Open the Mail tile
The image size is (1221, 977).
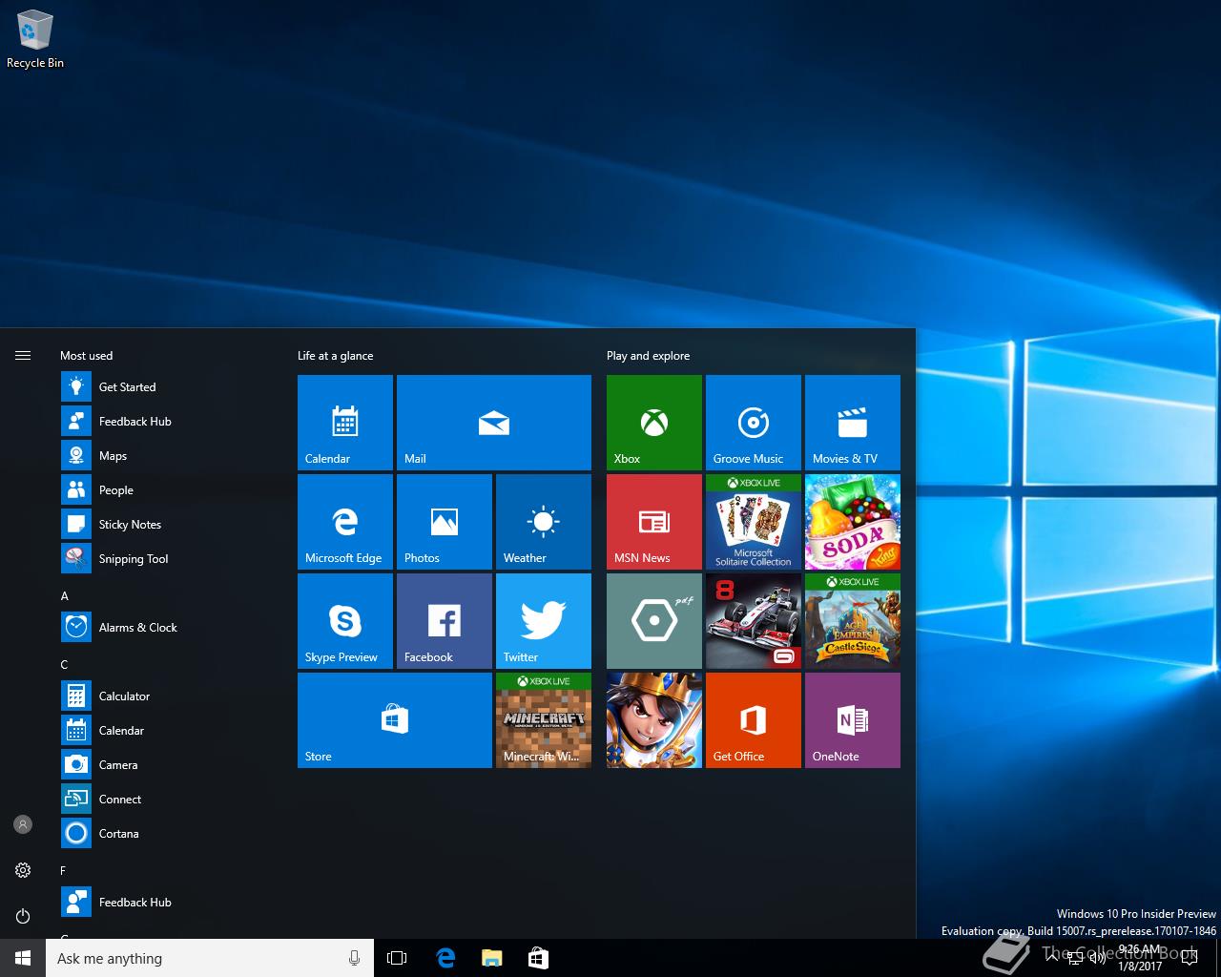(494, 423)
